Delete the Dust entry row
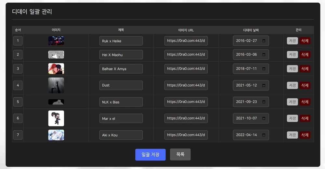 point(305,85)
